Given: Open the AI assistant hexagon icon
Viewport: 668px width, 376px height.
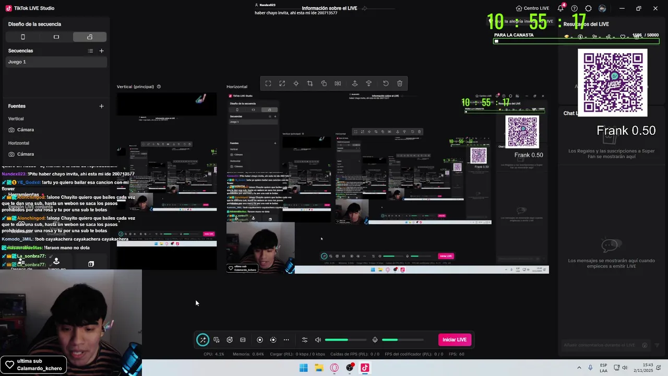Looking at the screenshot, I should [x=230, y=340].
